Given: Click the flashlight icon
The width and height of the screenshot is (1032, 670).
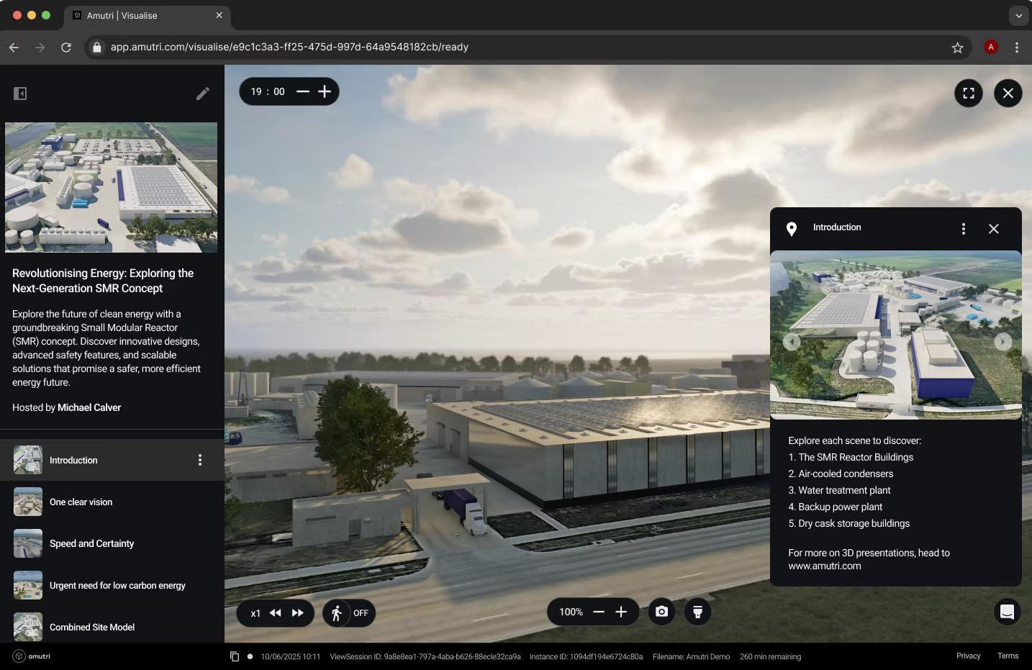Looking at the screenshot, I should click(x=697, y=612).
